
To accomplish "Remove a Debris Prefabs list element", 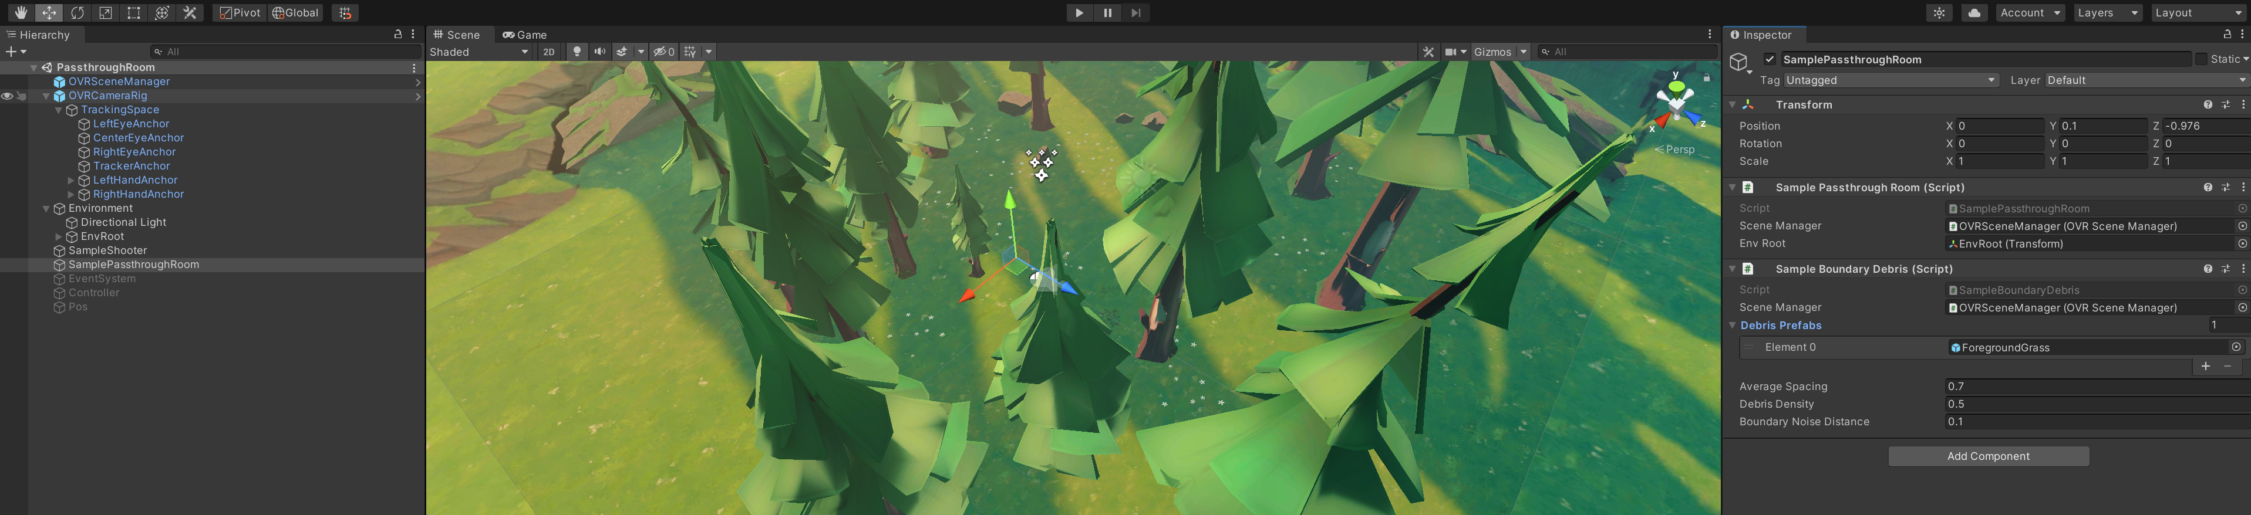I will click(2226, 366).
